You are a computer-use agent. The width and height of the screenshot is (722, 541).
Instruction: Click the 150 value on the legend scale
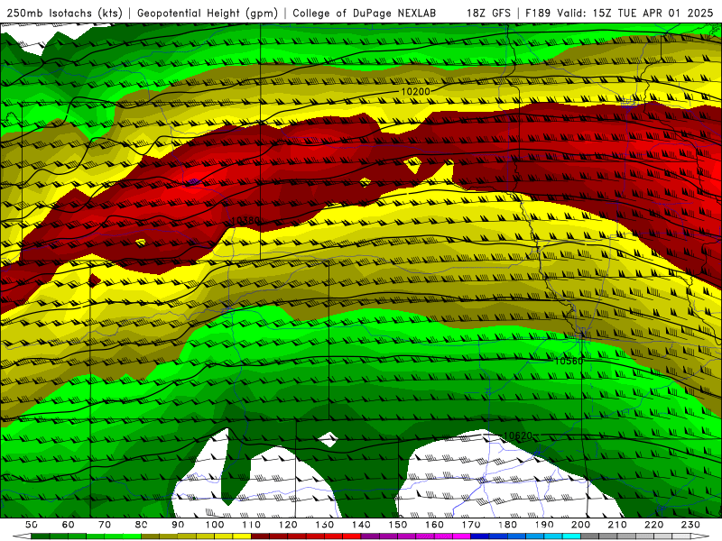(x=397, y=525)
